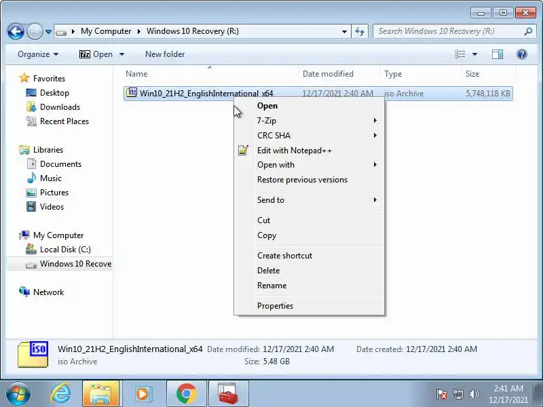Expand the 7-Zip submenu
The image size is (543, 407).
coord(309,121)
